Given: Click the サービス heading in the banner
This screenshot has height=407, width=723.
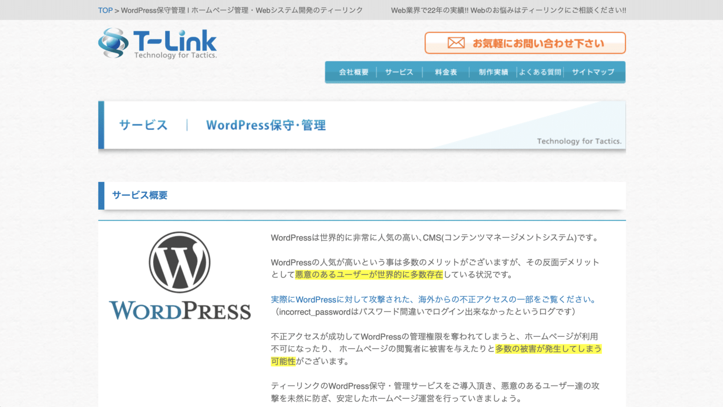Looking at the screenshot, I should click(x=143, y=125).
